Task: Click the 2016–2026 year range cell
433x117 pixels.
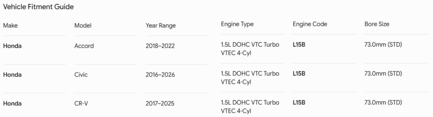Action: (160, 75)
